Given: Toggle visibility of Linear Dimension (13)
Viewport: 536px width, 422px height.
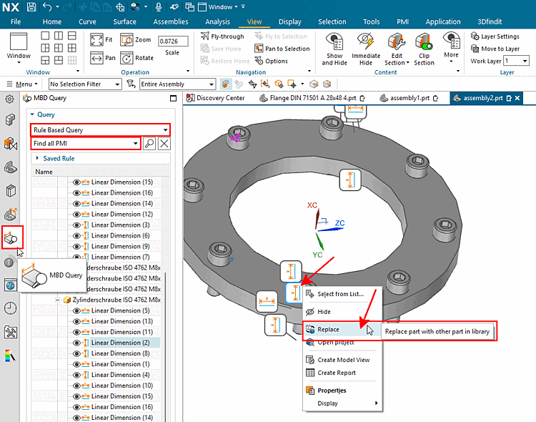Looking at the screenshot, I should click(x=76, y=321).
